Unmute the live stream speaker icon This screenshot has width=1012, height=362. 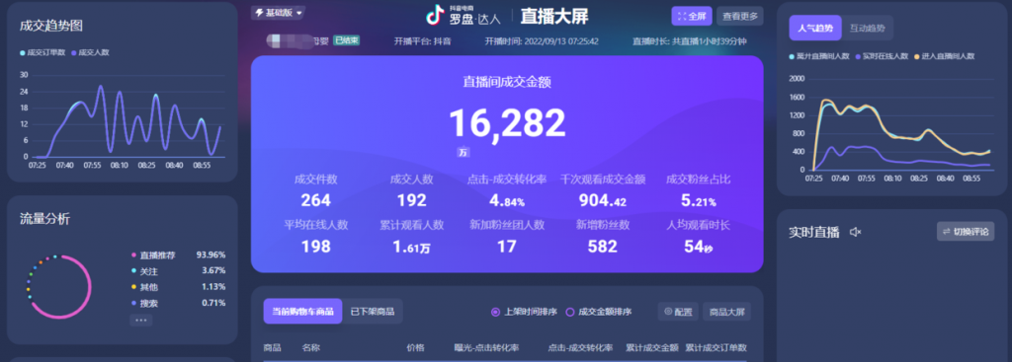[856, 232]
